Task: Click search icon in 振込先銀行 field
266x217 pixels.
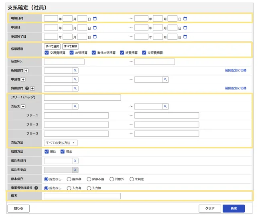Action: (75, 161)
